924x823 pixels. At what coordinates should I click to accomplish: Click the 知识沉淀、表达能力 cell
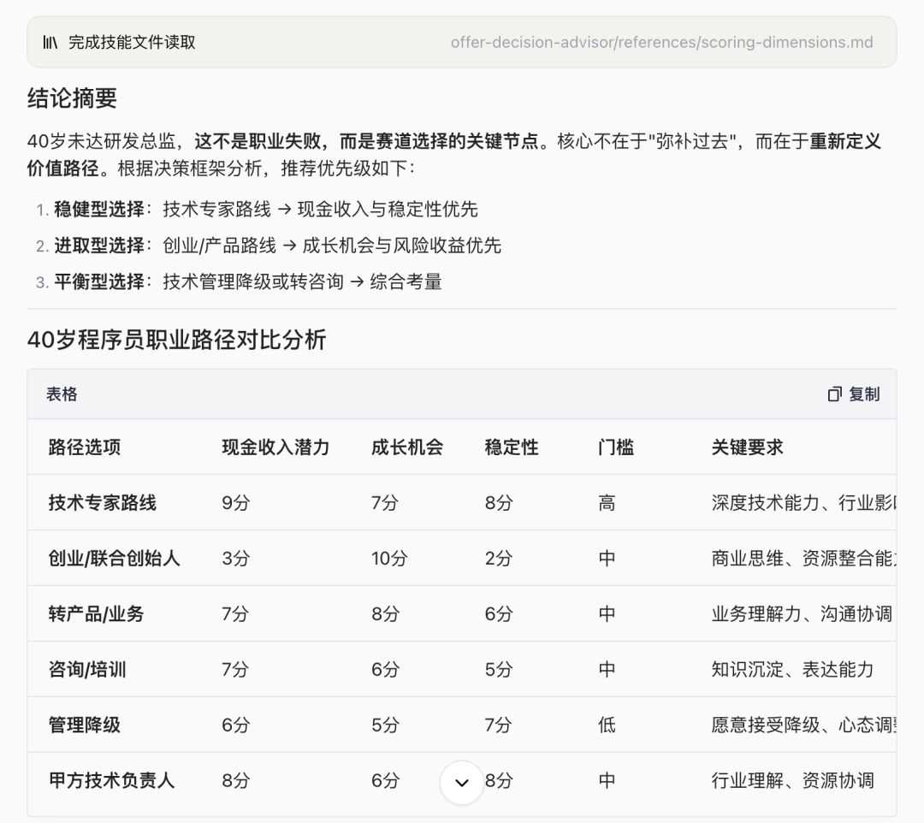pos(792,669)
